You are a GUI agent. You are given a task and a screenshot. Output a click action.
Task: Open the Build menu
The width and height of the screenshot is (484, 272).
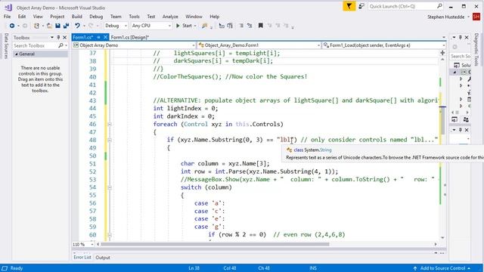click(x=77, y=17)
